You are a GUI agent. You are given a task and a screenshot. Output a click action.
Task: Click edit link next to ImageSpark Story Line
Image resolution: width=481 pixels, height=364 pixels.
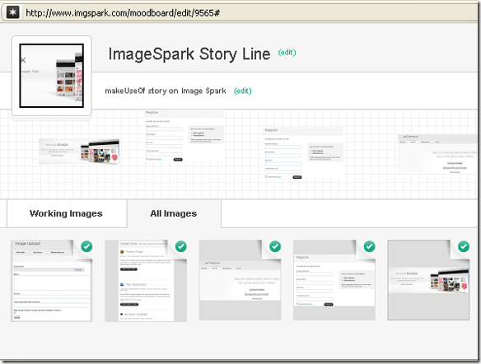(x=287, y=53)
